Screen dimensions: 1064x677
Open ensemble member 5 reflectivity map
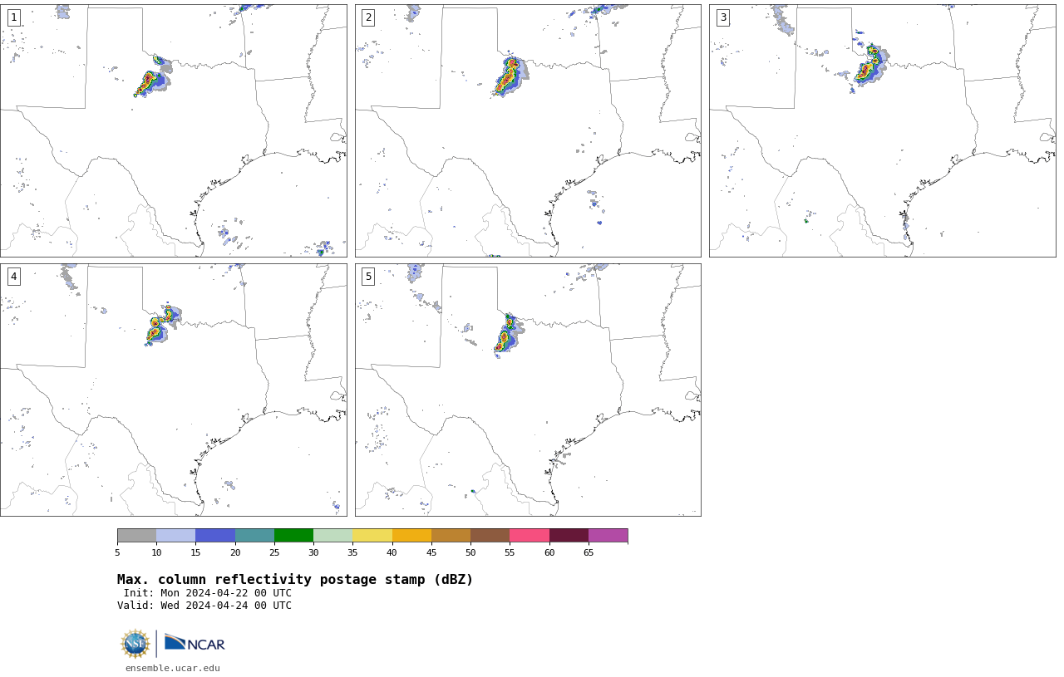pyautogui.click(x=528, y=390)
